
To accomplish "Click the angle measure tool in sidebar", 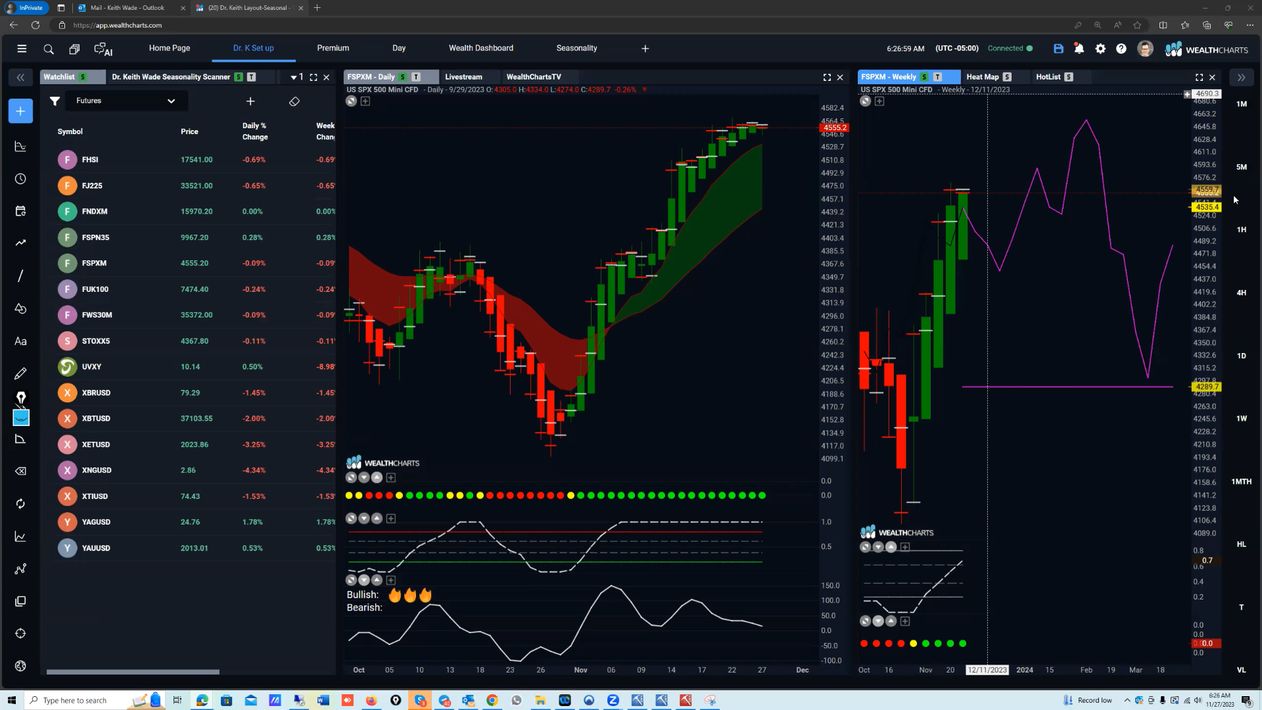I will click(x=20, y=439).
